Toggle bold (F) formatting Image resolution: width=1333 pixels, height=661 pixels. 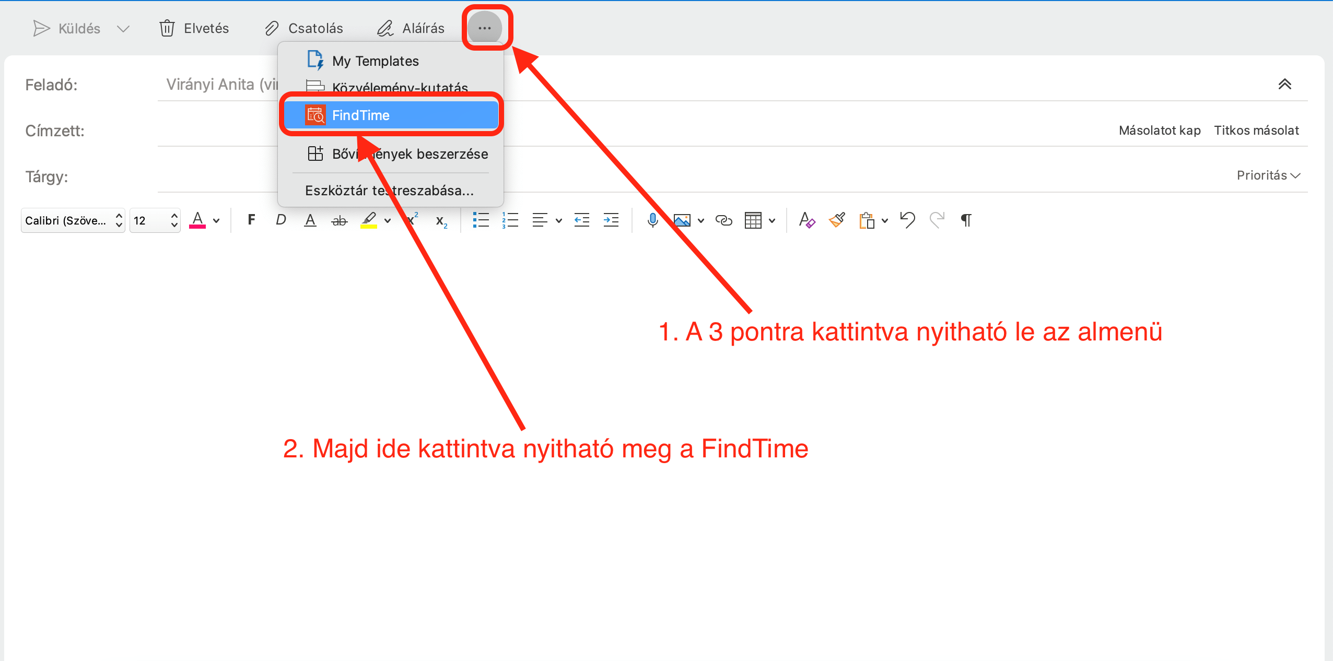point(251,220)
